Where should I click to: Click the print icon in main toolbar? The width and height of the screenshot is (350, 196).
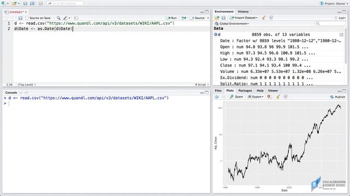click(x=40, y=3)
